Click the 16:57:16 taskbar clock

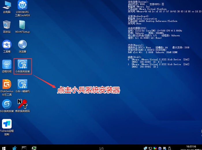click(x=191, y=147)
